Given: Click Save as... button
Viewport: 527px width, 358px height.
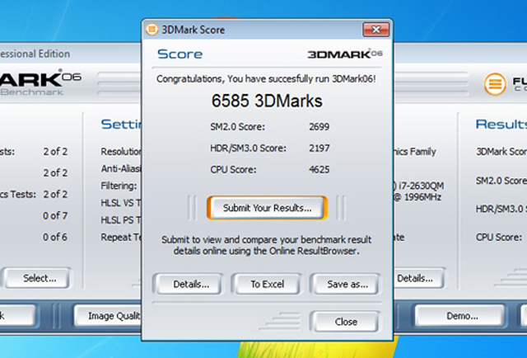Looking at the screenshot, I should coord(347,285).
